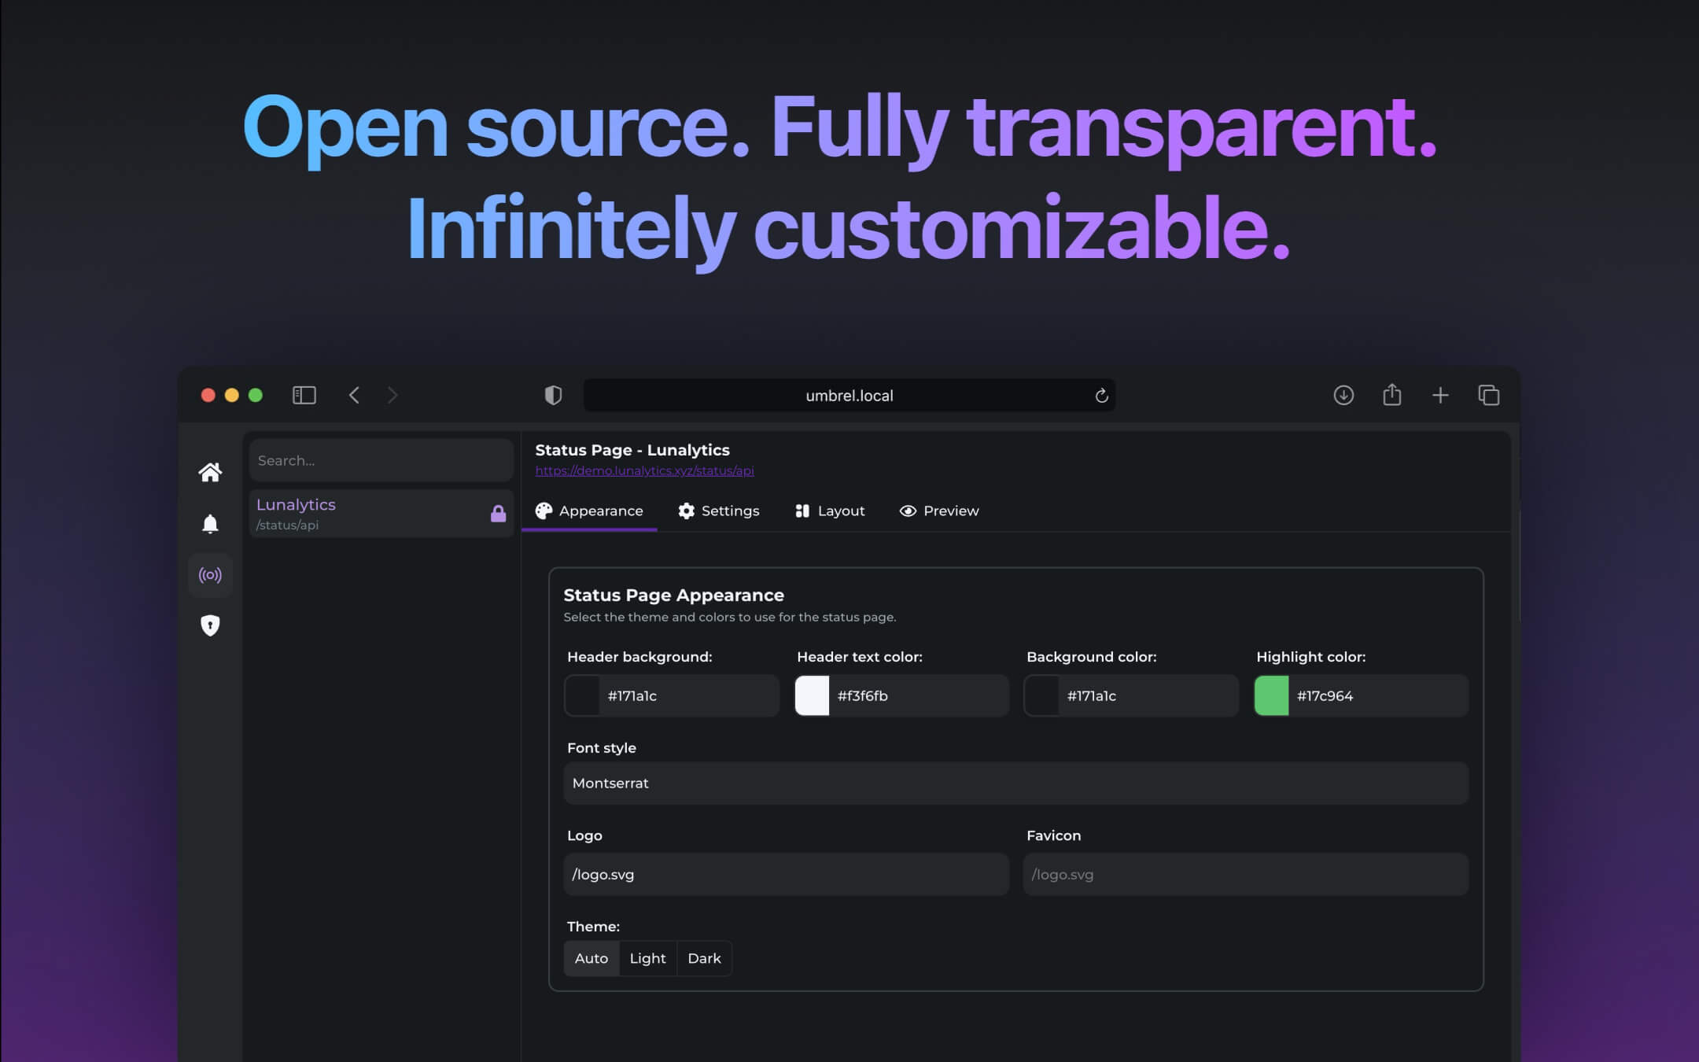
Task: Set theme to Auto
Action: click(592, 958)
